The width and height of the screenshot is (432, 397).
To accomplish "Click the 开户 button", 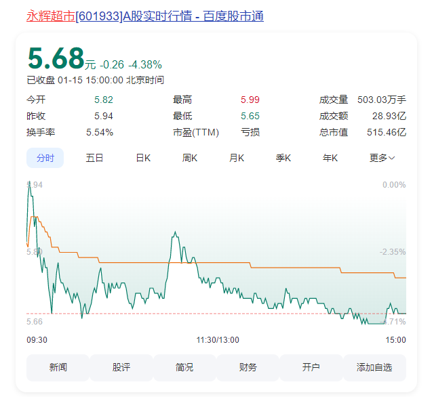I will tap(311, 368).
